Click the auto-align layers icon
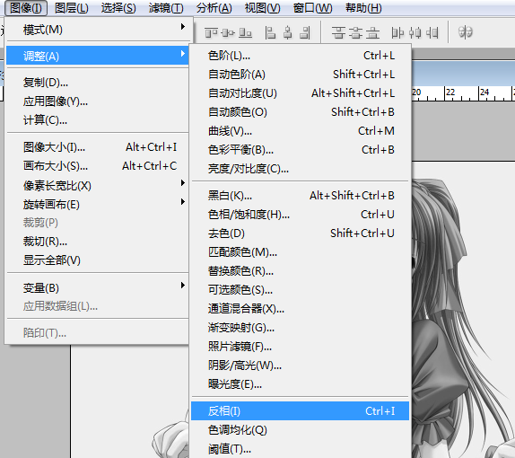The height and width of the screenshot is (458, 515). click(x=465, y=32)
